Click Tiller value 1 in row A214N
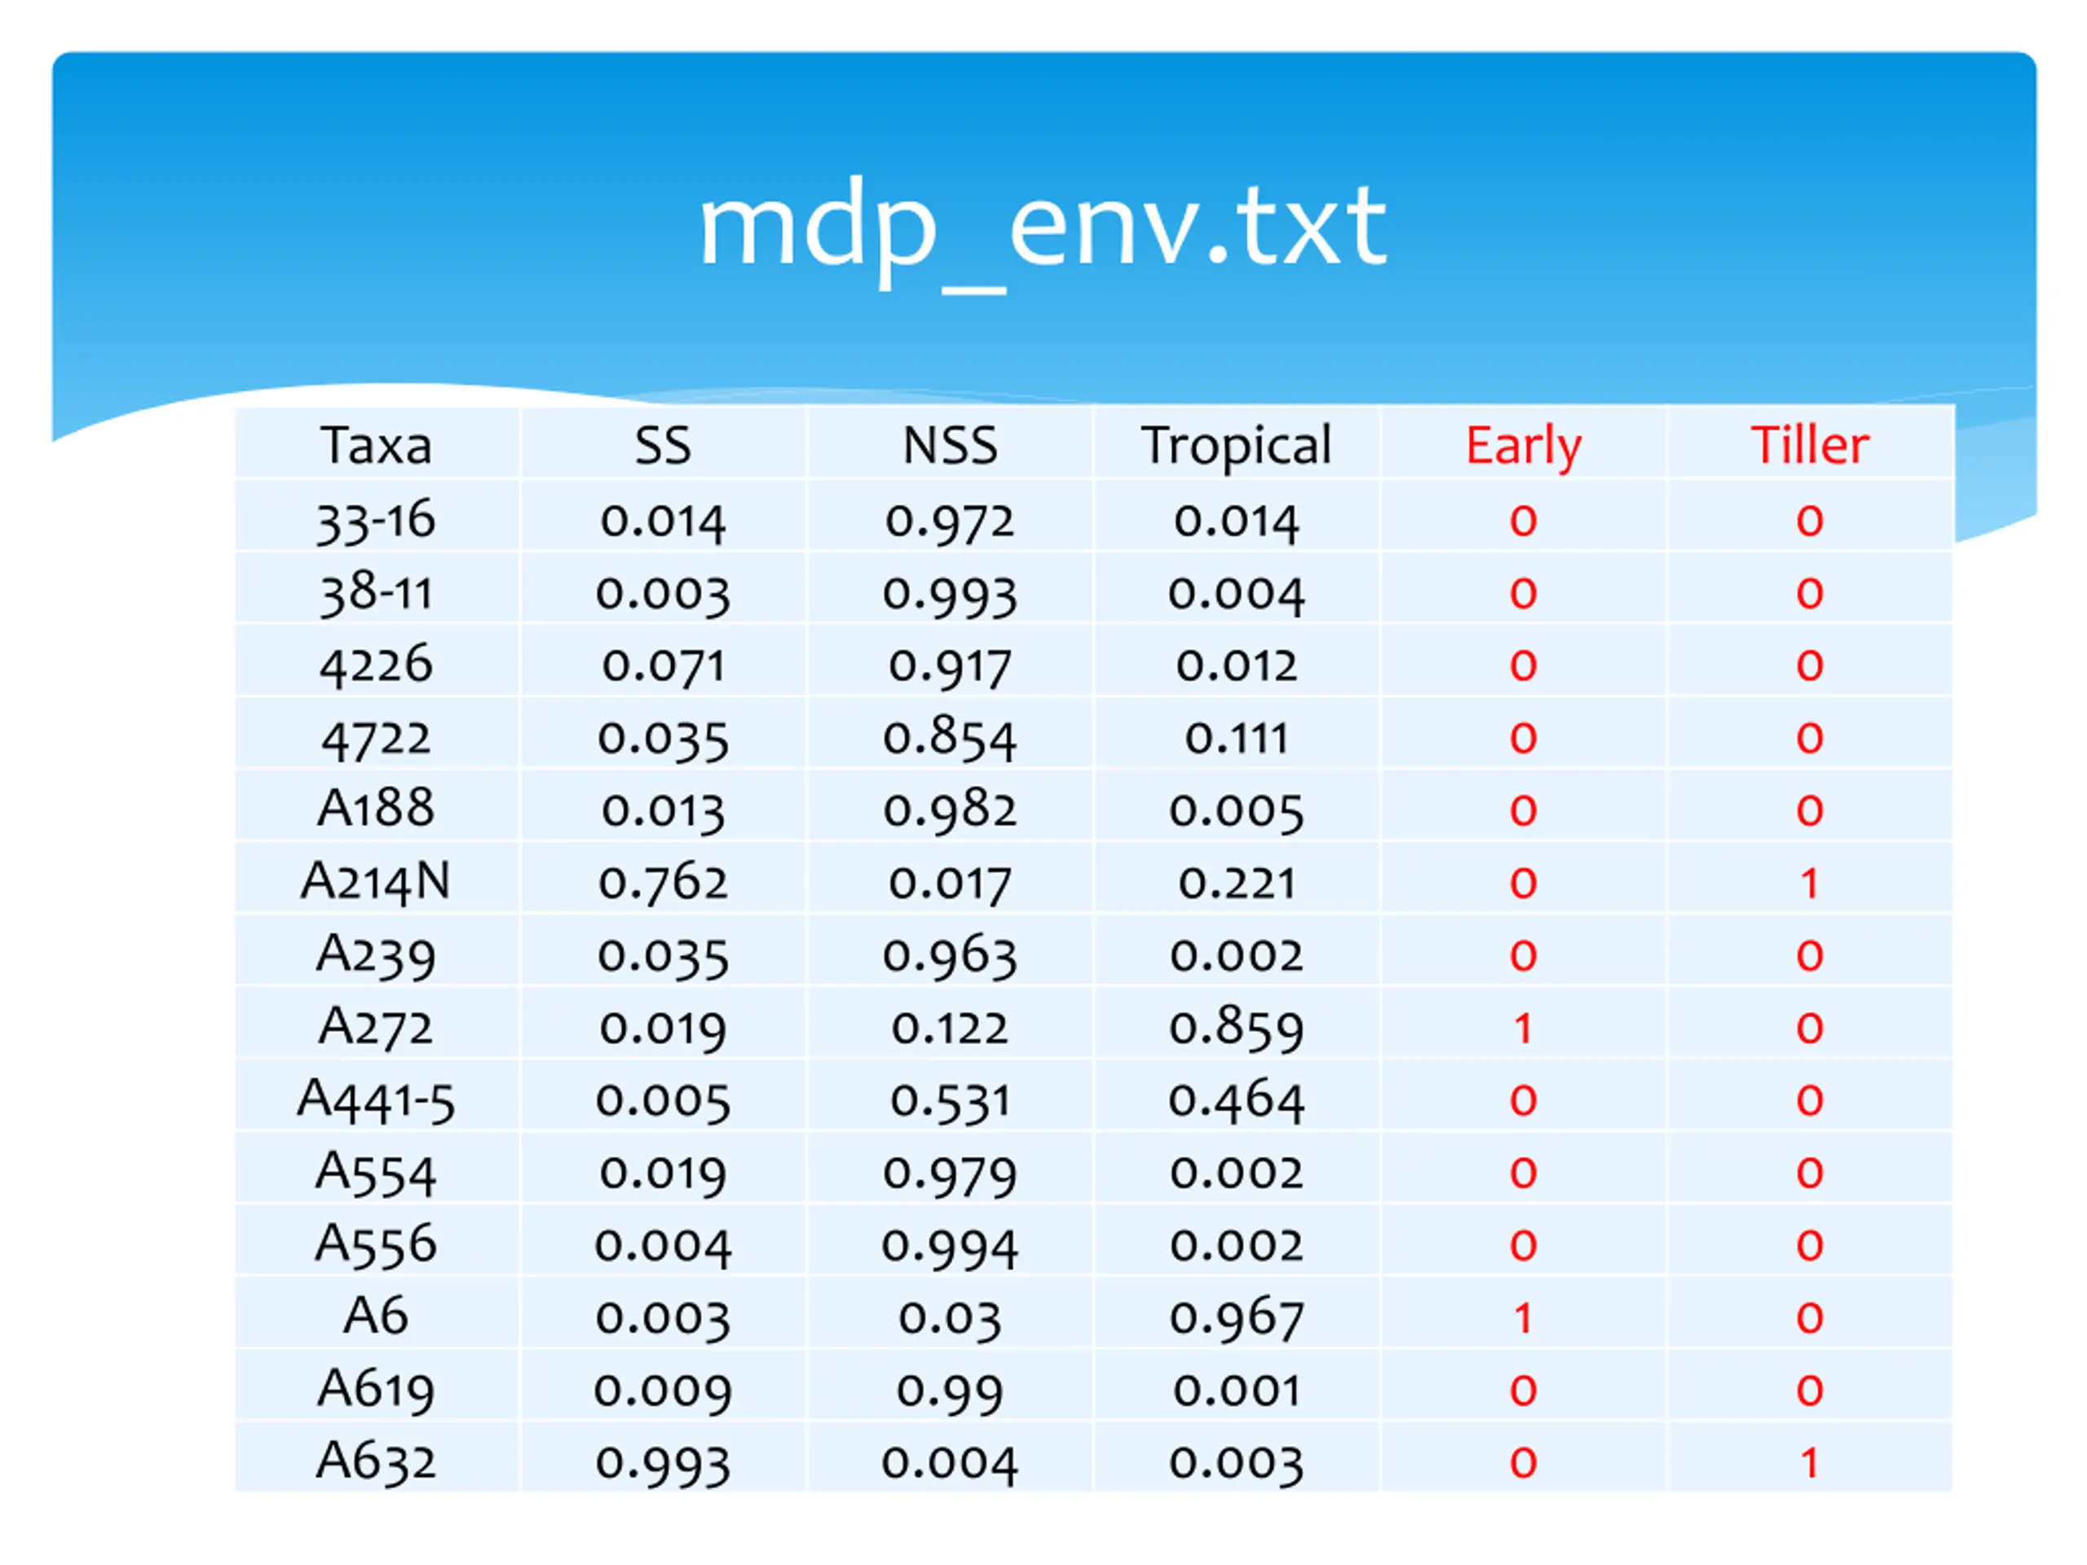 pos(1810,884)
